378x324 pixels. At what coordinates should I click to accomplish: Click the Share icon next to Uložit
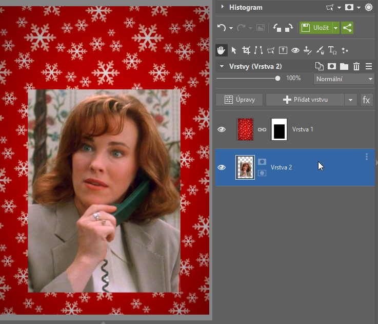[347, 28]
